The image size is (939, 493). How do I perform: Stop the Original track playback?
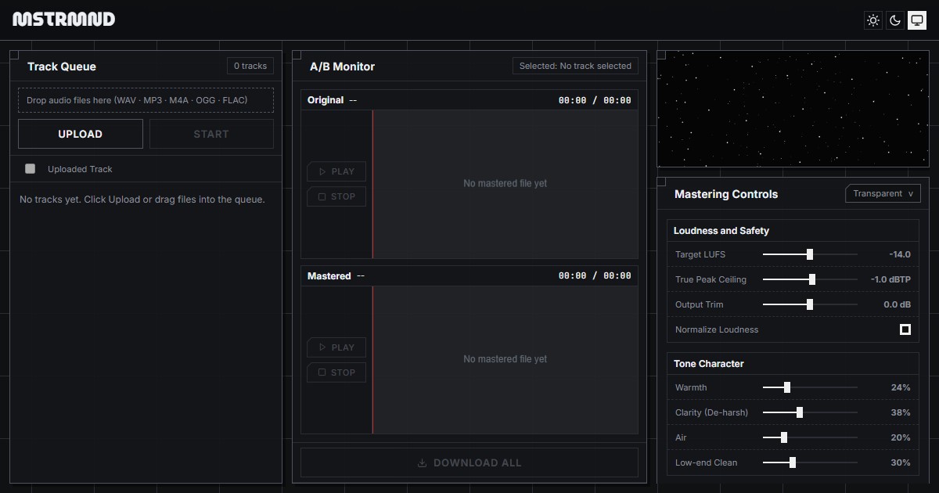coord(336,196)
